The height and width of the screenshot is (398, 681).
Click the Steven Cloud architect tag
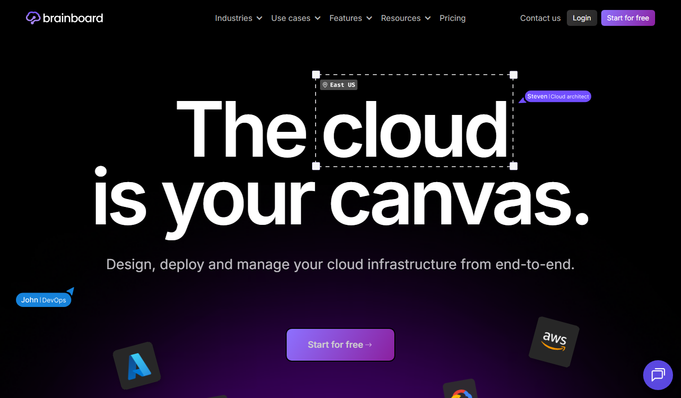coord(558,97)
